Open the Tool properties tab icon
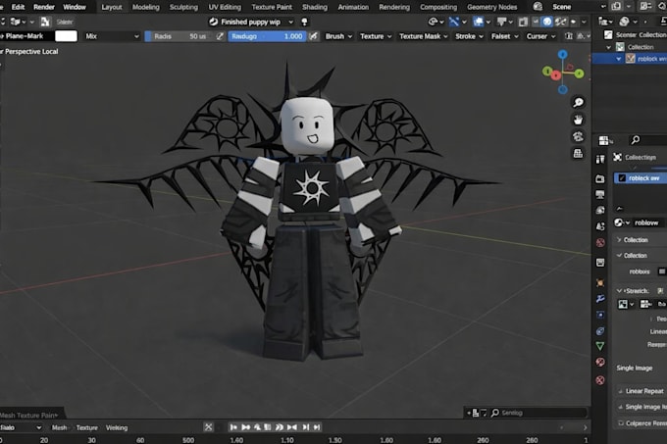The width and height of the screenshot is (667, 444). tap(600, 159)
